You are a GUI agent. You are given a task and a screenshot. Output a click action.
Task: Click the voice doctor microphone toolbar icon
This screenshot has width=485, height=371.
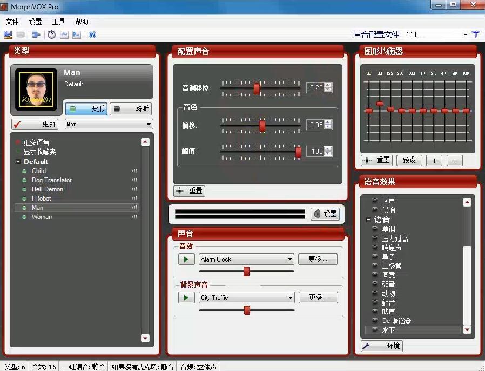(x=8, y=35)
